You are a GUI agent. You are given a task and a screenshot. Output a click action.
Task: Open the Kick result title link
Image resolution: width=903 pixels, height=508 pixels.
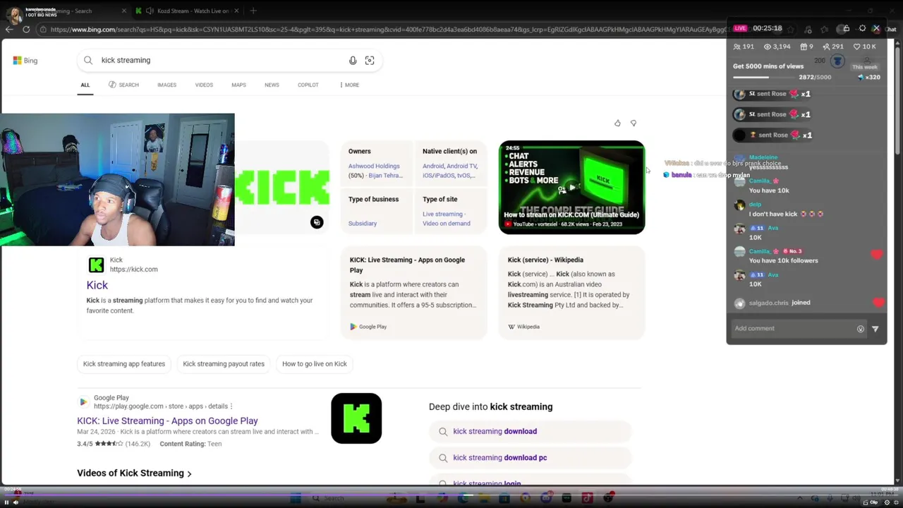click(x=97, y=285)
